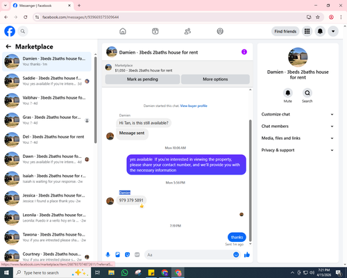347x278 pixels.
Task: Click the Marketplace listing $1,050 banner
Action: click(177, 67)
